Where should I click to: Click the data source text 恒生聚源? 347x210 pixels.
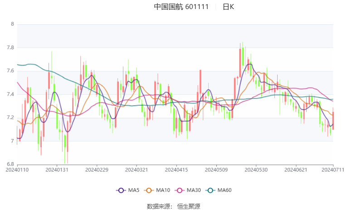(189, 206)
